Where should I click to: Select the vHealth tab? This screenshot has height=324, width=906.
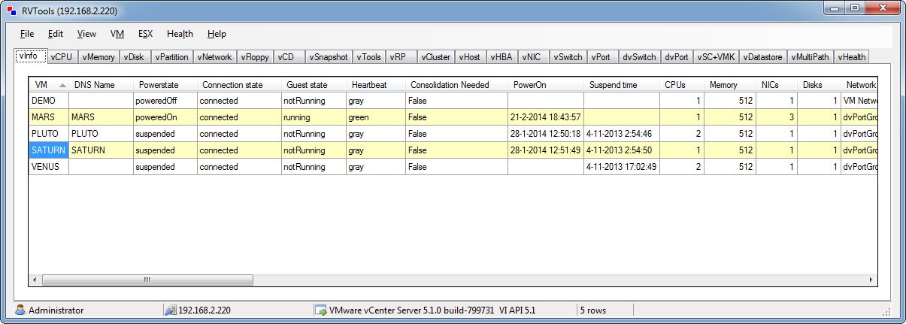pyautogui.click(x=851, y=57)
